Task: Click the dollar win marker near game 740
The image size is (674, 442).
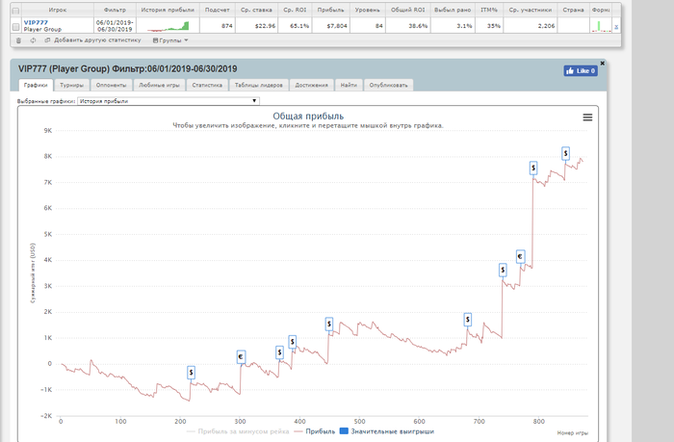Action: pyautogui.click(x=503, y=270)
